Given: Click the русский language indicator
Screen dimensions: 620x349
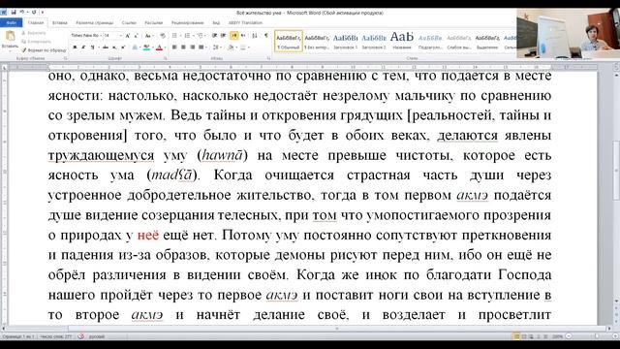Looking at the screenshot, I should point(96,336).
